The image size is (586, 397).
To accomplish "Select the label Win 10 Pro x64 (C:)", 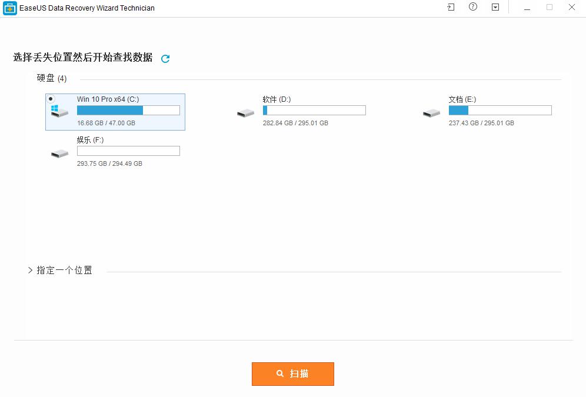I will (x=108, y=99).
